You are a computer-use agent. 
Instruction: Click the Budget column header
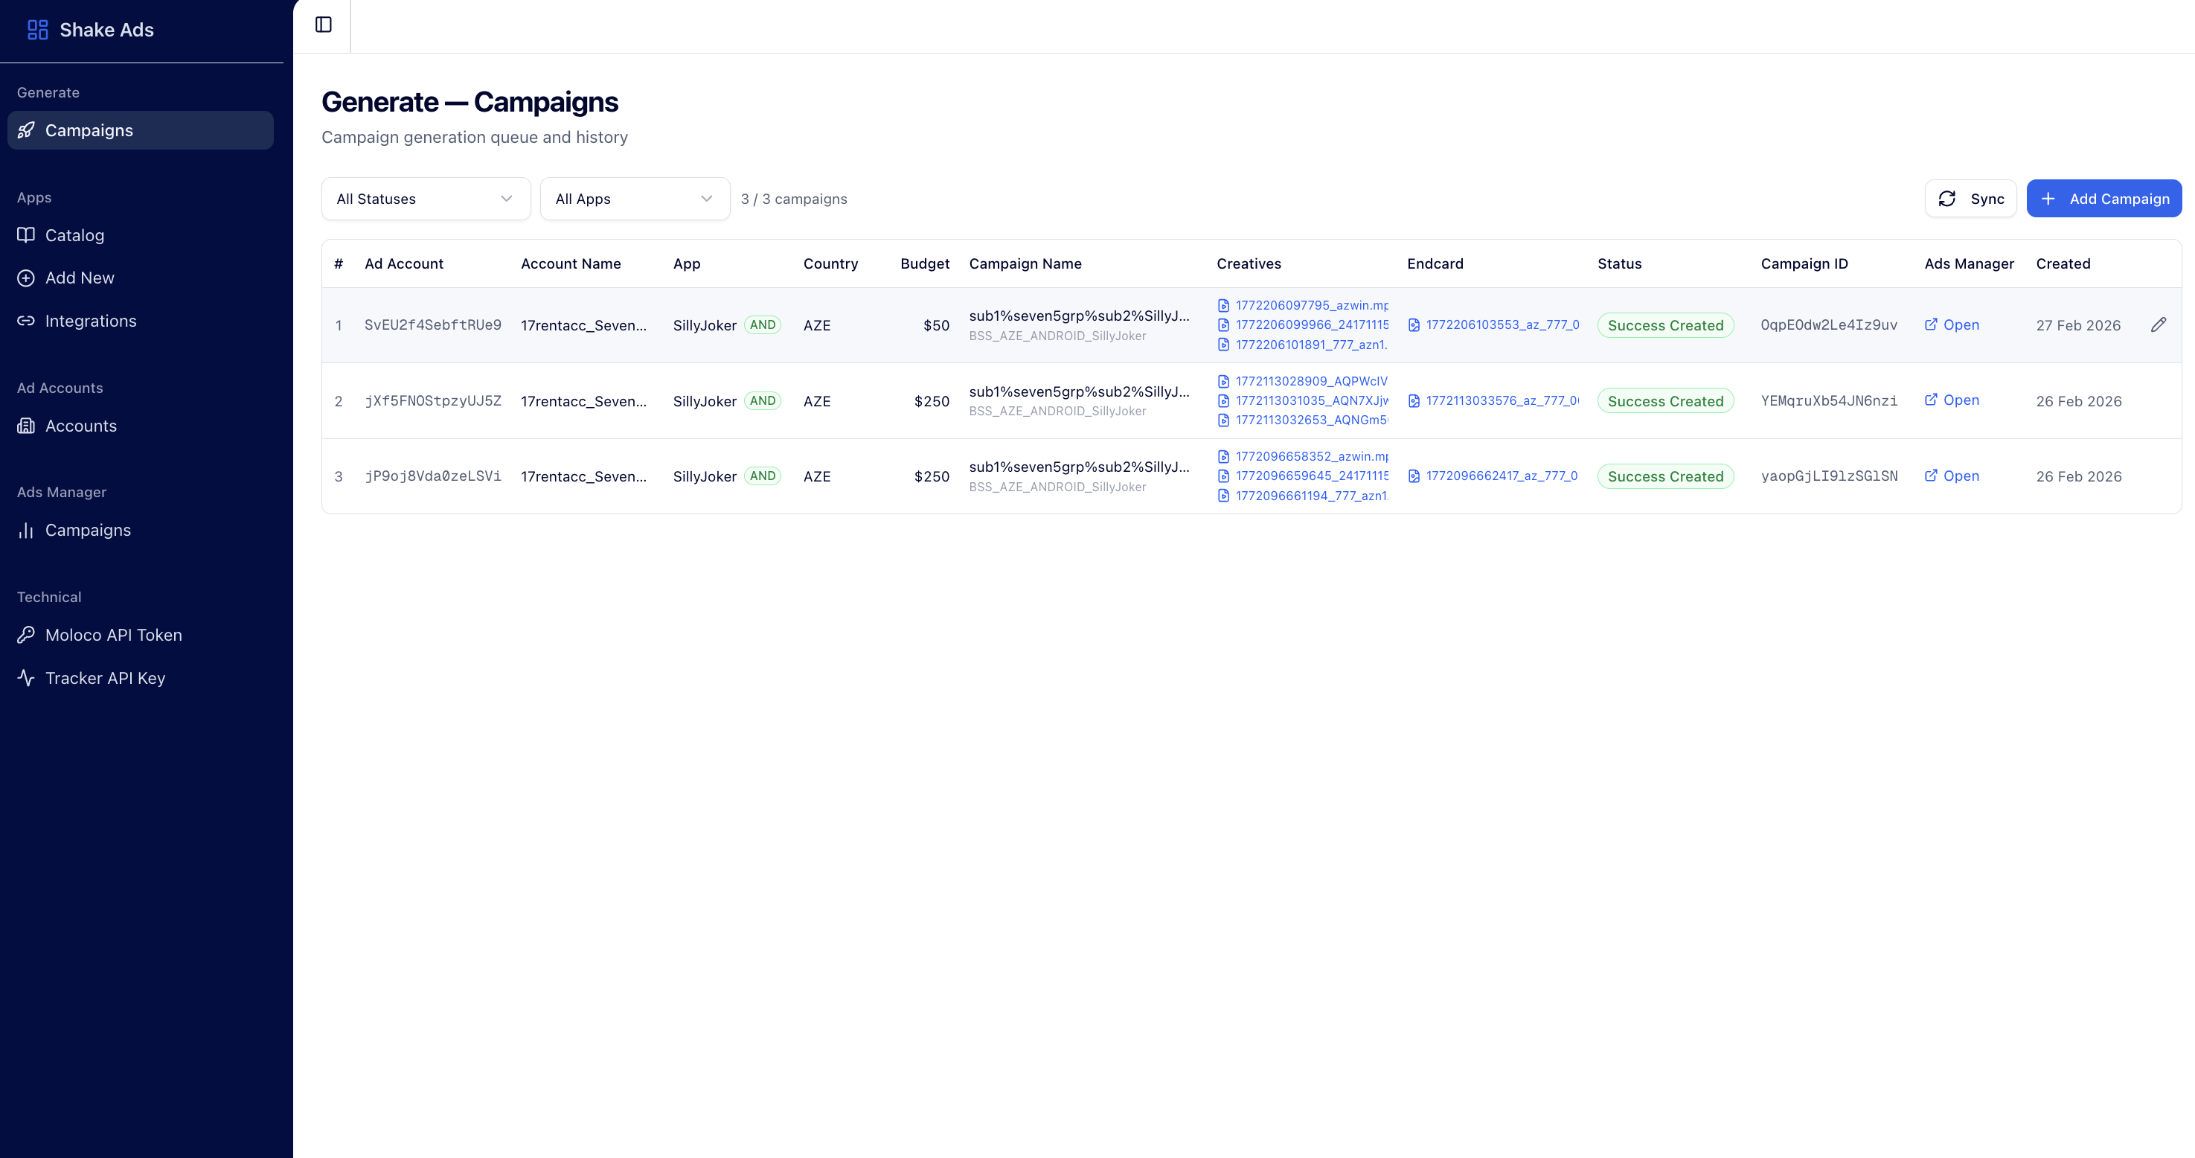pos(923,264)
